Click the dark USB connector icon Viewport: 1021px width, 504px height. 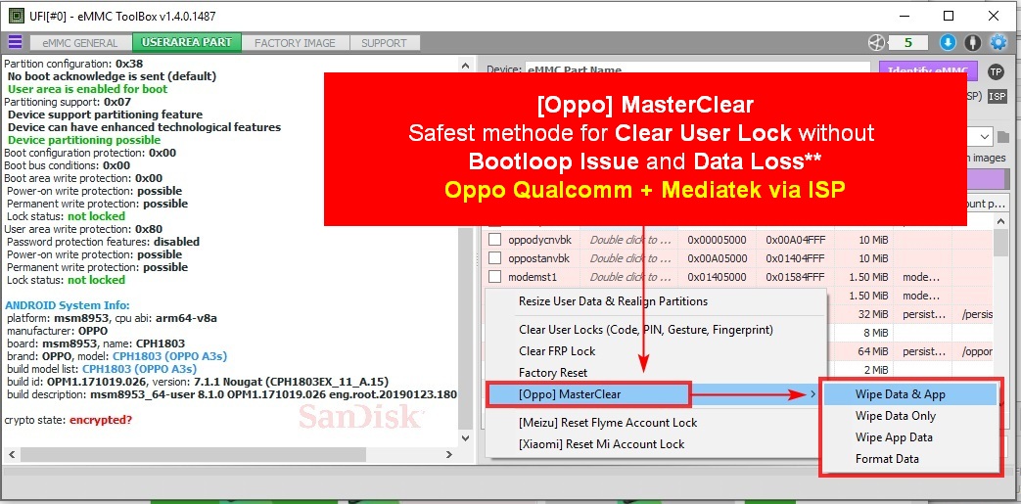[x=973, y=43]
